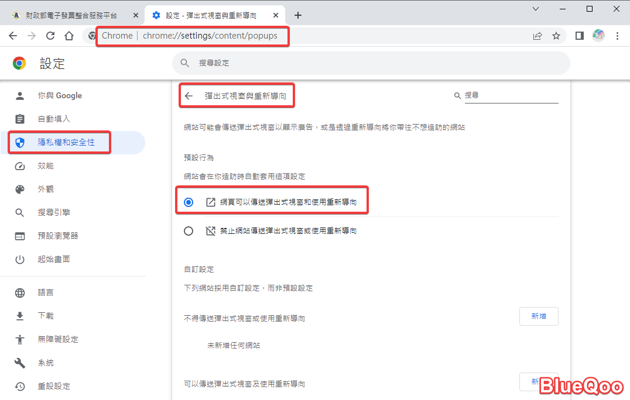Close the 設定 settings tab
This screenshot has height=400, width=630.
[277, 15]
